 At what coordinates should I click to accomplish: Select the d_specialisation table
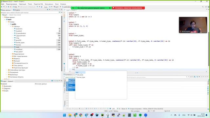click(21, 33)
